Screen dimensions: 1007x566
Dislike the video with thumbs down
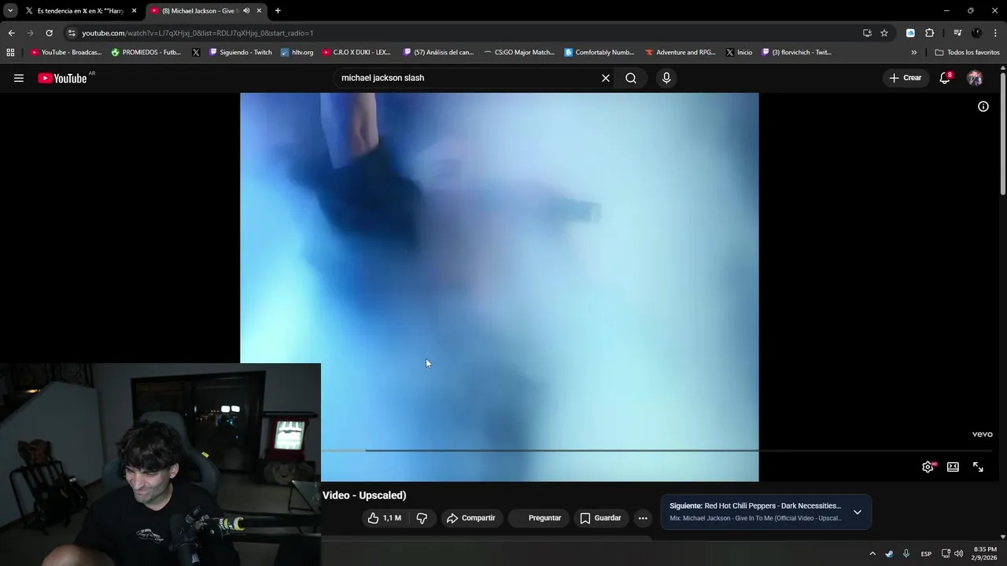pos(422,518)
